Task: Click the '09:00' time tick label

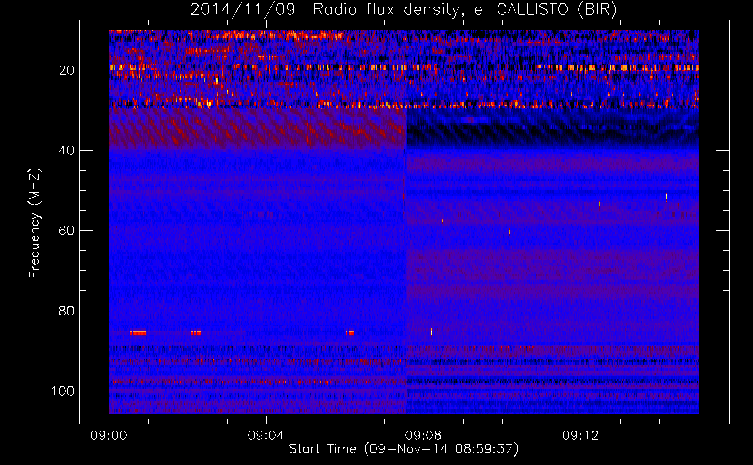Action: [109, 436]
